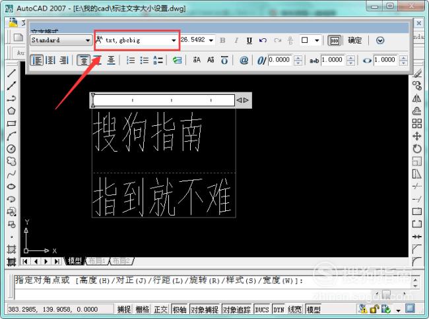Viewport: 429px width, 319px height.
Task: Toggle 极轴 polar tracking in status bar
Action: pos(180,309)
